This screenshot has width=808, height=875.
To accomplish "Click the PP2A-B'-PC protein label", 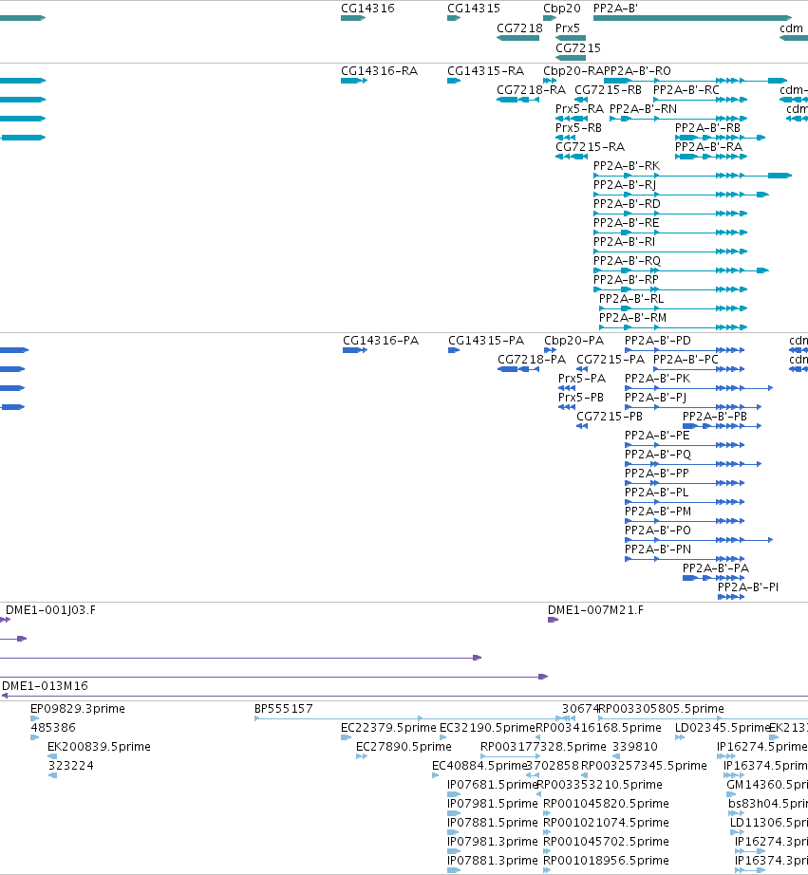I will (x=686, y=360).
